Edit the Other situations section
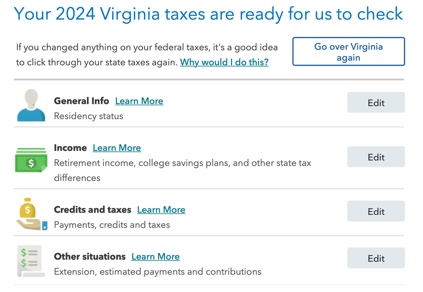Image resolution: width=423 pixels, height=292 pixels. tap(376, 258)
